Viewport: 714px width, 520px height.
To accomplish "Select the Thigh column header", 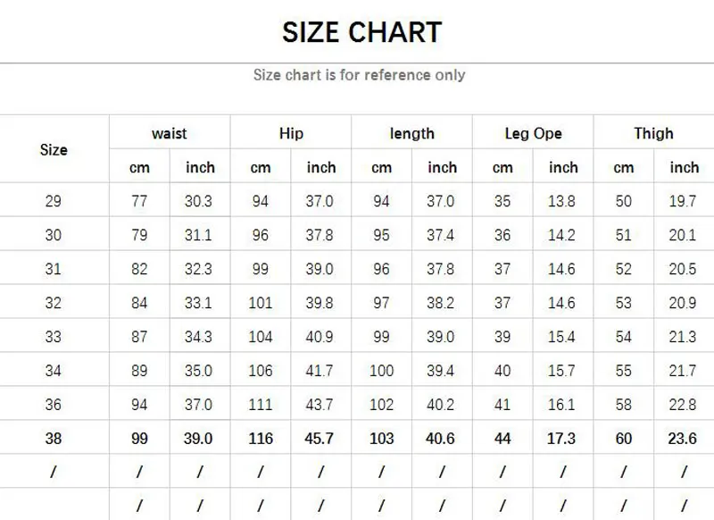I will [653, 133].
